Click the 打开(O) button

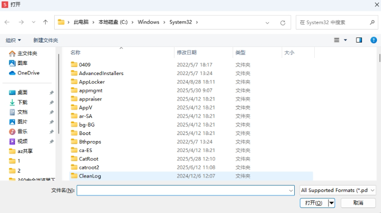314,203
